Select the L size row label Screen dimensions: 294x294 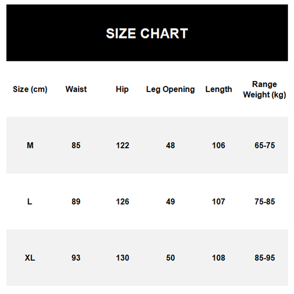30,202
